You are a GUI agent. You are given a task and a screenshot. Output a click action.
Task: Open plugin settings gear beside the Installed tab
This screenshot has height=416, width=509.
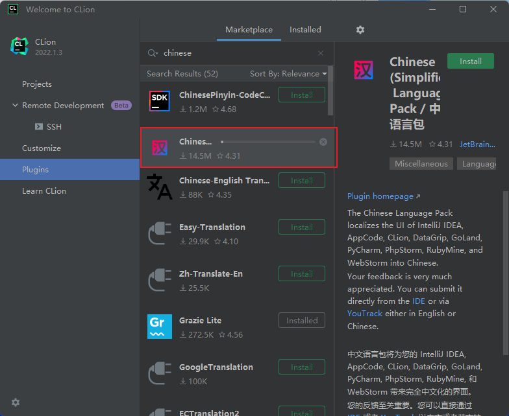point(360,30)
